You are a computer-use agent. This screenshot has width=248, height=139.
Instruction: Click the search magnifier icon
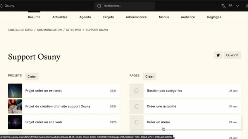(x=99, y=6)
